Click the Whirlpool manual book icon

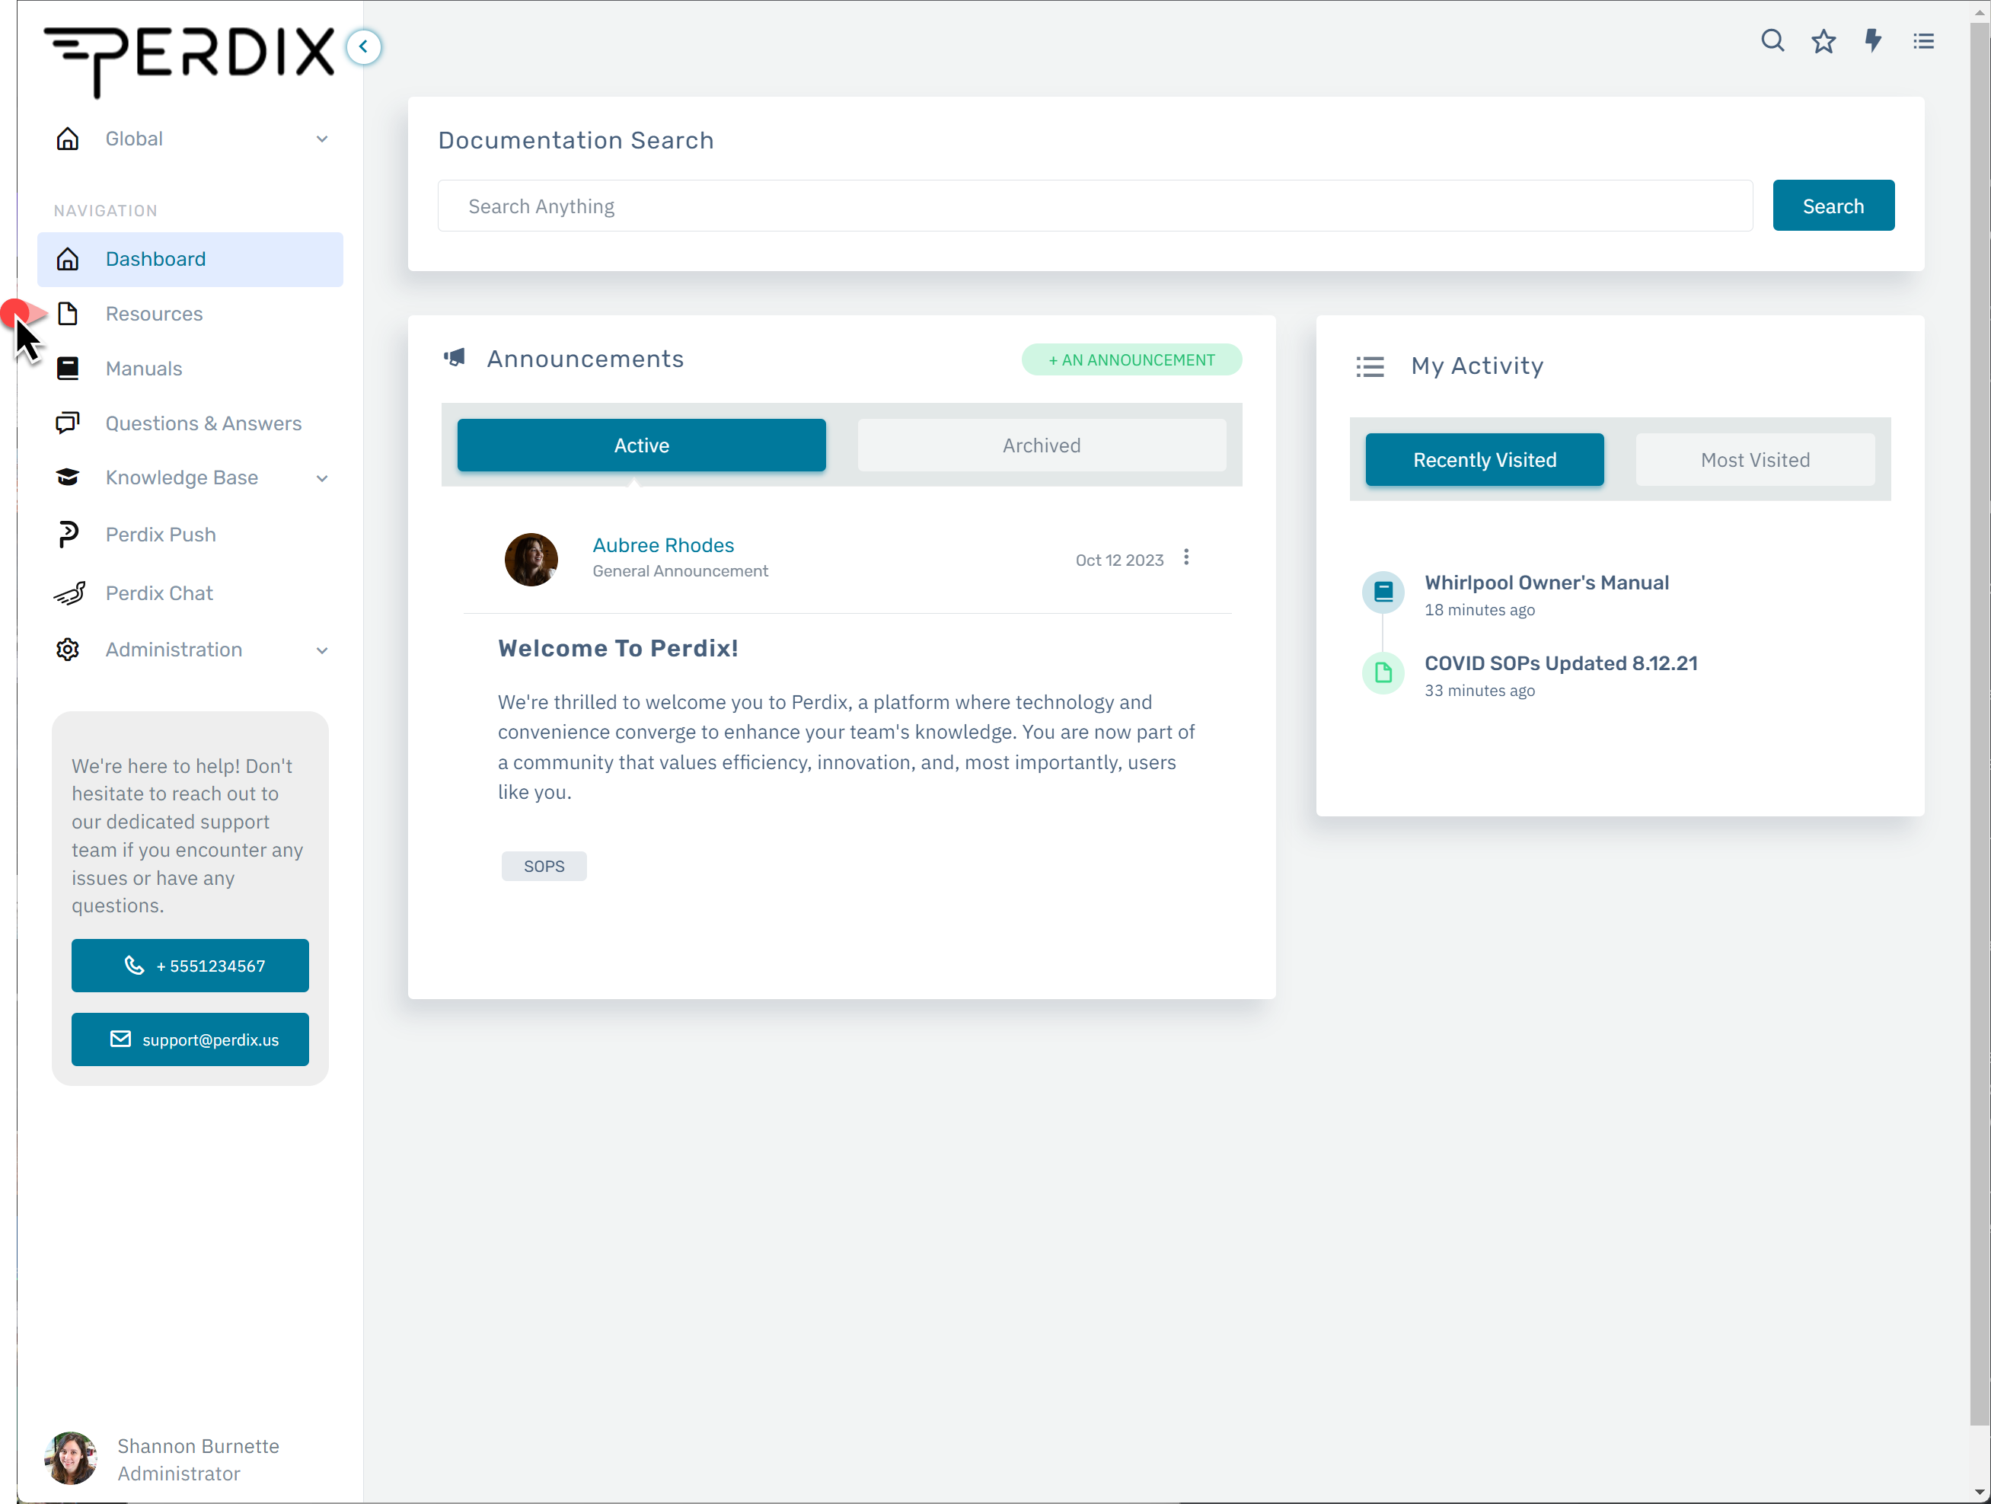pyautogui.click(x=1383, y=592)
